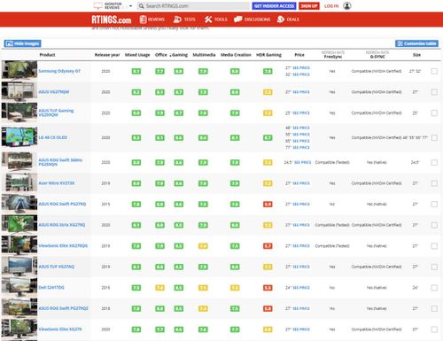Click the red HDR Gaming score for ASUS ROG Swift PG279Q
The width and height of the screenshot is (443, 341).
[x=268, y=205]
